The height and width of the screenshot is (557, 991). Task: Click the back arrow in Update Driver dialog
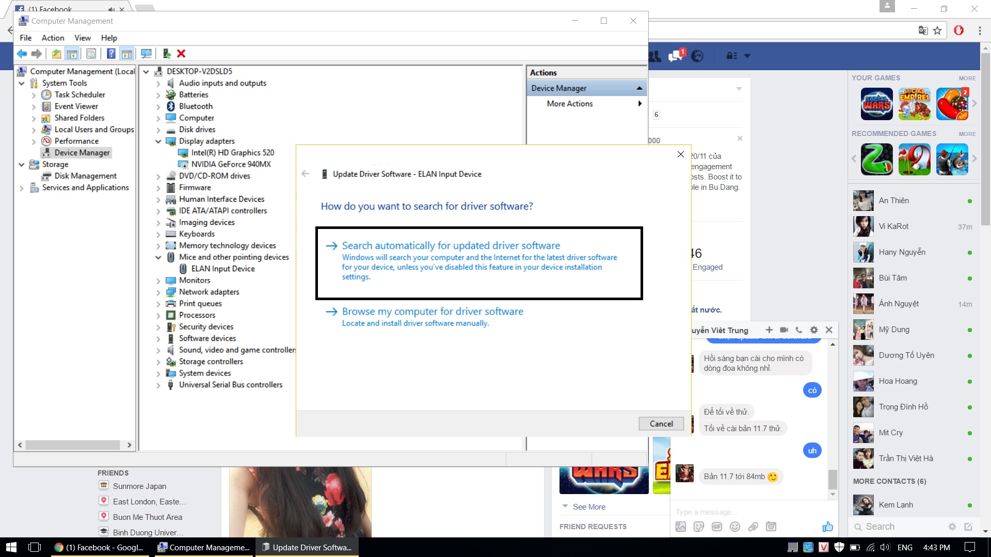point(306,174)
